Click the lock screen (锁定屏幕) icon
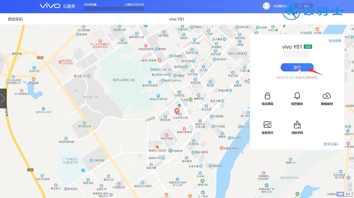The image size is (354, 198). 267,96
